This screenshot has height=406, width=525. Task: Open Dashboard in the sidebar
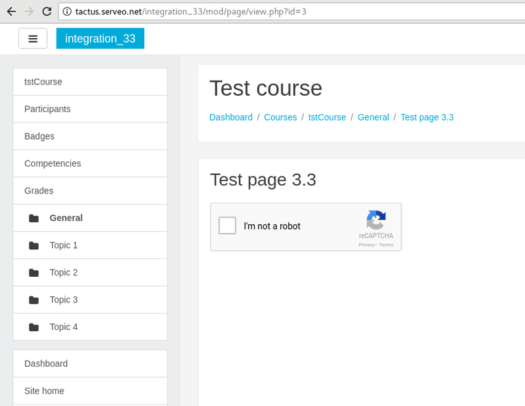click(90, 364)
